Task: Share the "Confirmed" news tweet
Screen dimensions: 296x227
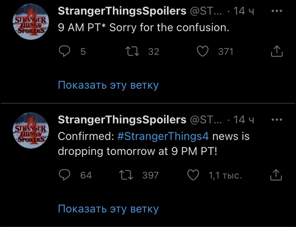Action: point(277,175)
